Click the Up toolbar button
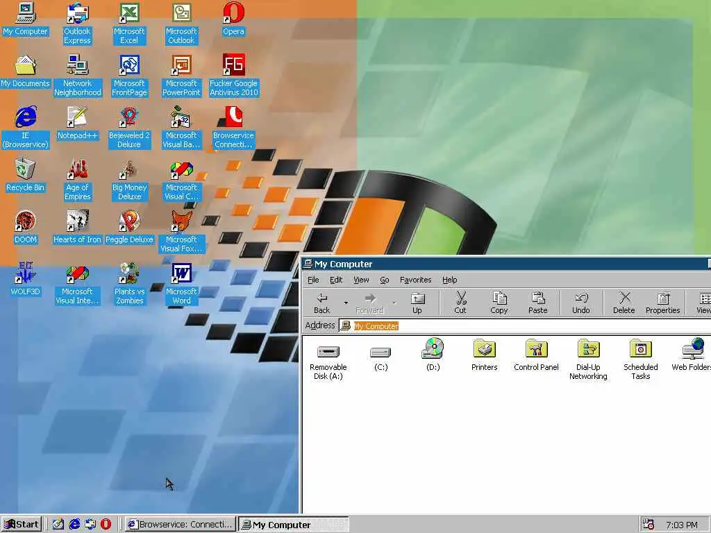711x533 pixels. click(417, 303)
